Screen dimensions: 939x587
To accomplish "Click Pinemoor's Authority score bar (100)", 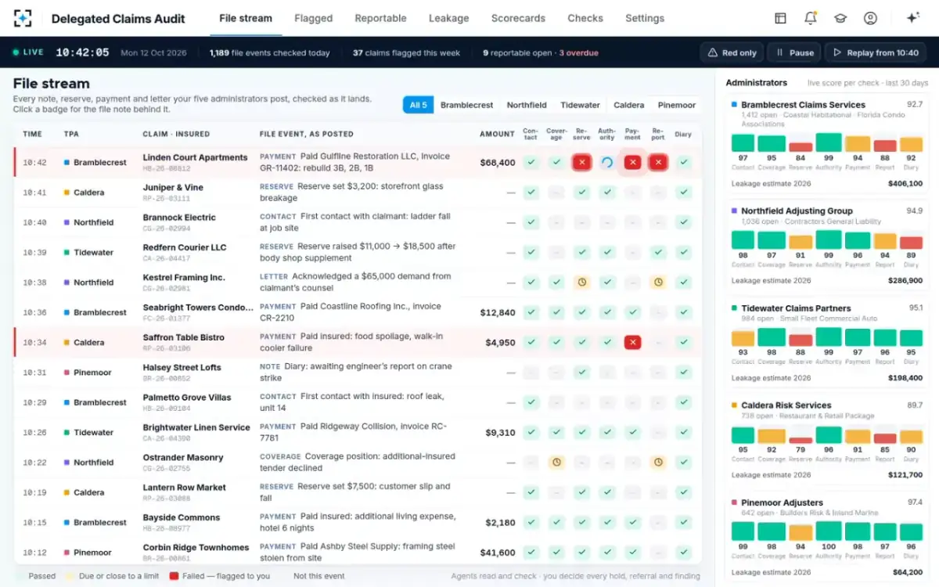I will click(x=829, y=531).
